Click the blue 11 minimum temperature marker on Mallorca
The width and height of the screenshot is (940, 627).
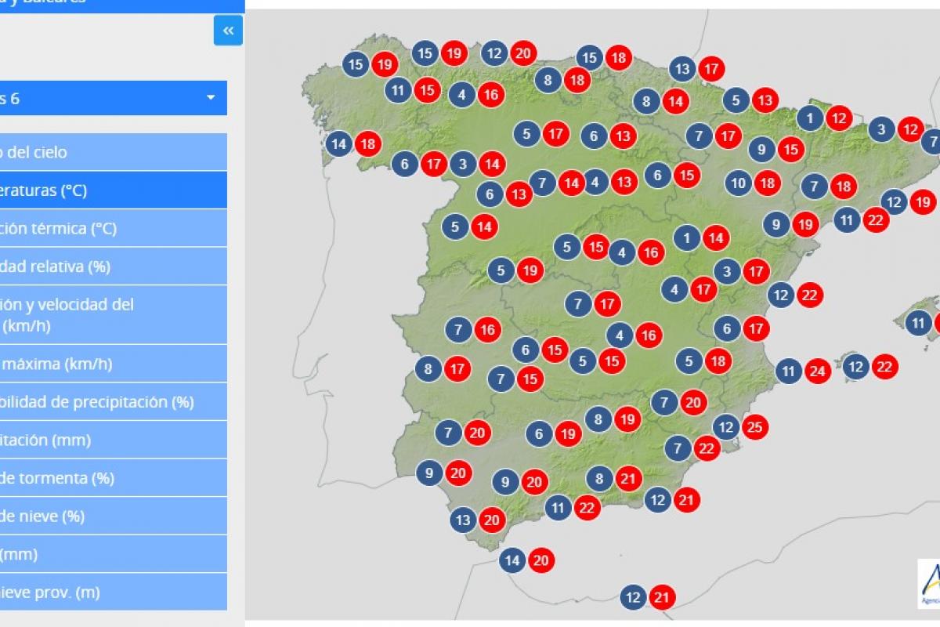[918, 321]
